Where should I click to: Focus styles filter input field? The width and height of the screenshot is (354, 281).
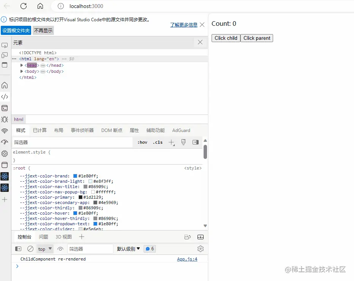[72, 142]
